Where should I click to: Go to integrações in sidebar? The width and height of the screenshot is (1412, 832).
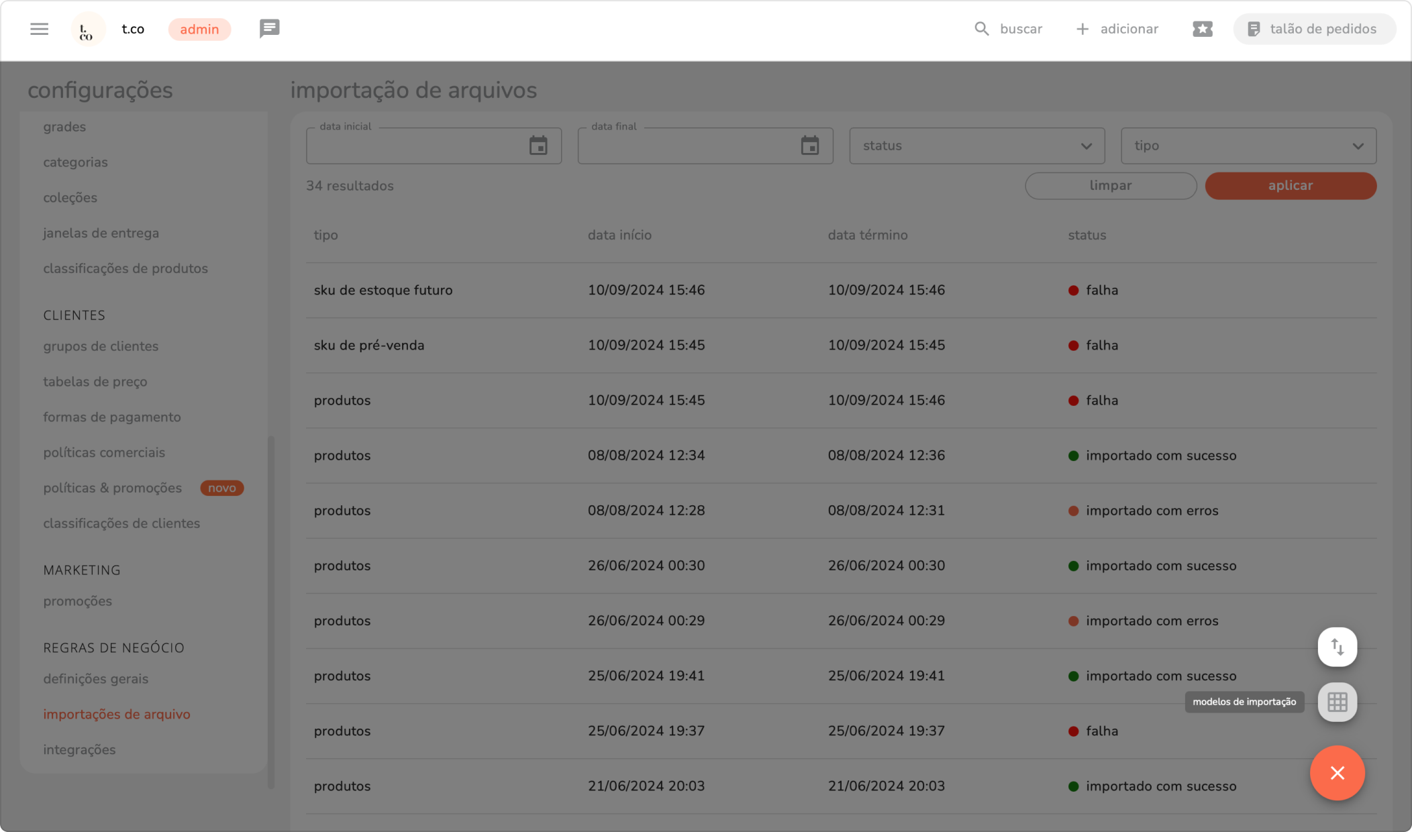[79, 749]
